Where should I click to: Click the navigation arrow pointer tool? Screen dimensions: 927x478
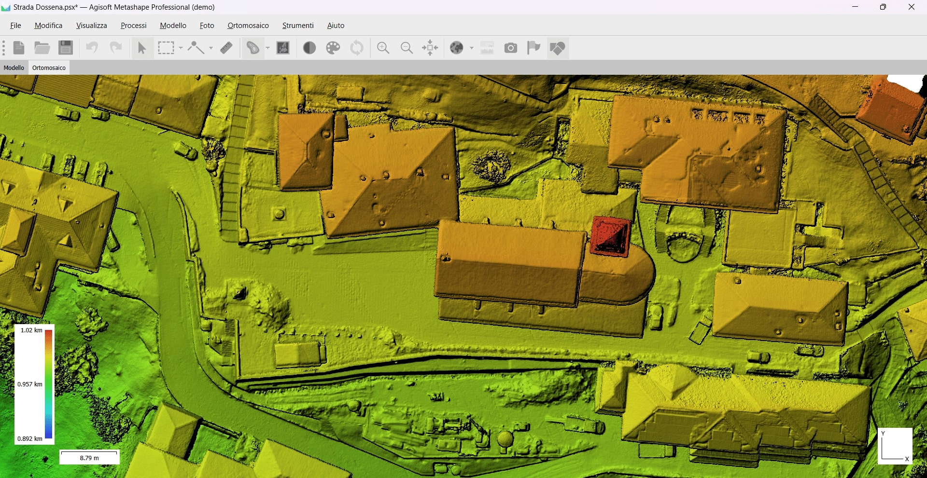tap(141, 48)
